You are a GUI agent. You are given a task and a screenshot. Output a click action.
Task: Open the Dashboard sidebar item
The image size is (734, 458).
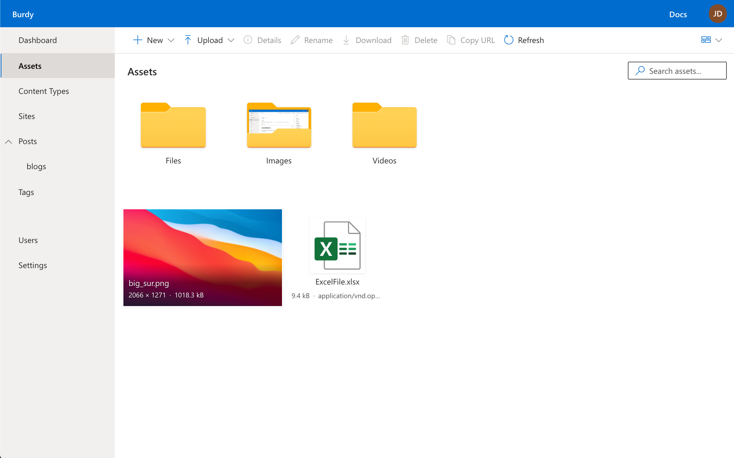(x=37, y=40)
